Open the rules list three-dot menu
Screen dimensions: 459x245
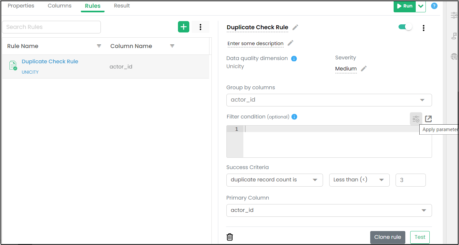(200, 27)
